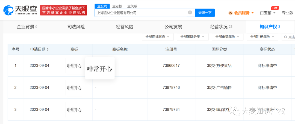The height and width of the screenshot is (124, 295).
Task: Open the 经营状况 tab
Action: [x=221, y=27]
